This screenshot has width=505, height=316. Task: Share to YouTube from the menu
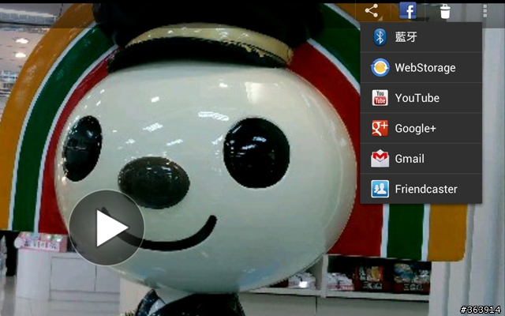click(x=421, y=98)
